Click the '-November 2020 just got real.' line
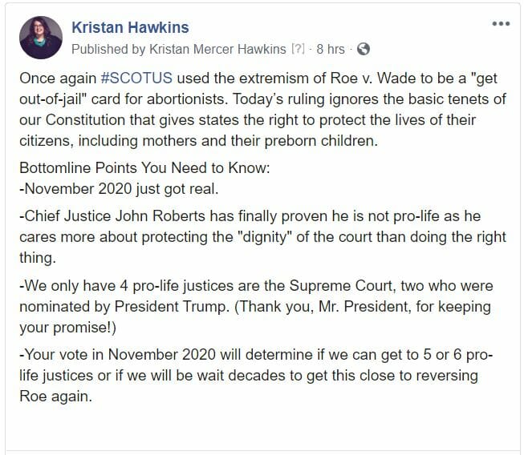524x455 pixels. pos(119,189)
